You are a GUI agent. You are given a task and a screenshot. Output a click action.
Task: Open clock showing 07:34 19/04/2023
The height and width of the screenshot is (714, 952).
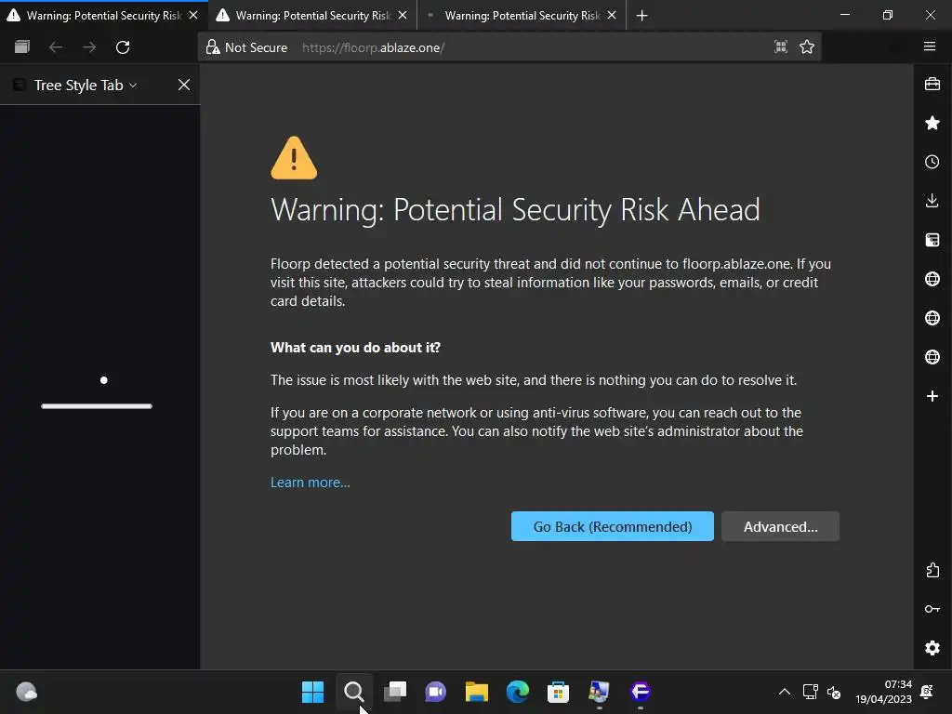[883, 692]
